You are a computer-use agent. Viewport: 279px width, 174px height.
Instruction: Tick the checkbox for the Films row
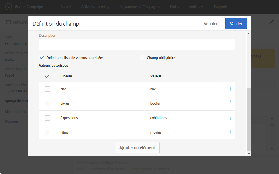[x=47, y=132]
